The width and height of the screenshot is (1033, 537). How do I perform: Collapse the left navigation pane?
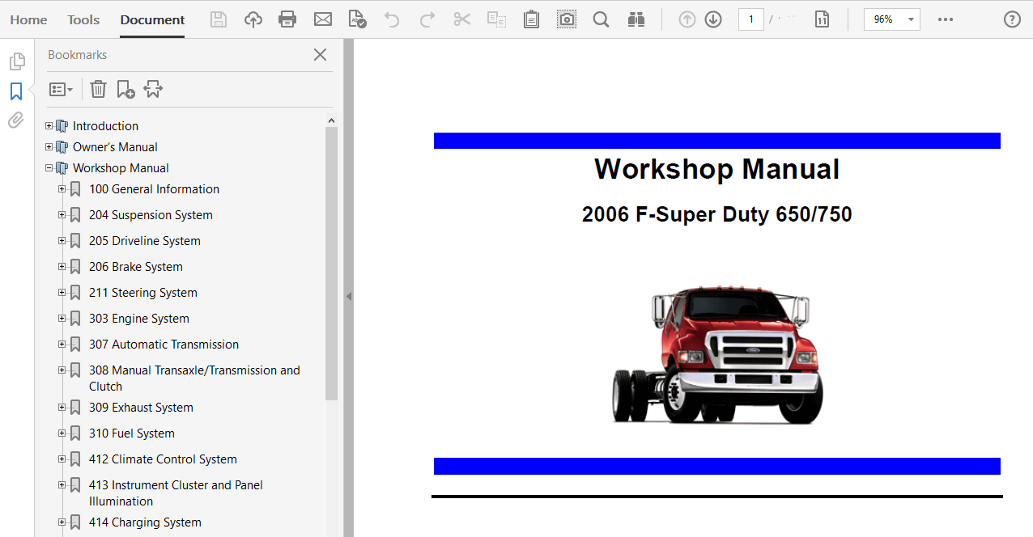coord(349,296)
